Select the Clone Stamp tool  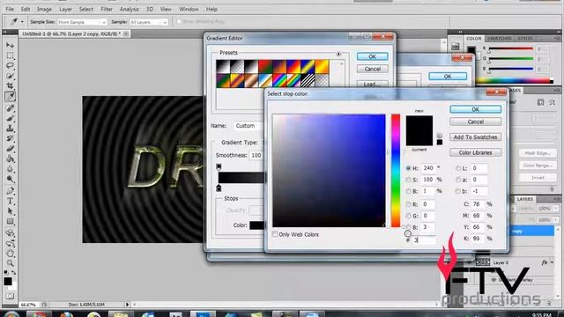[x=10, y=129]
